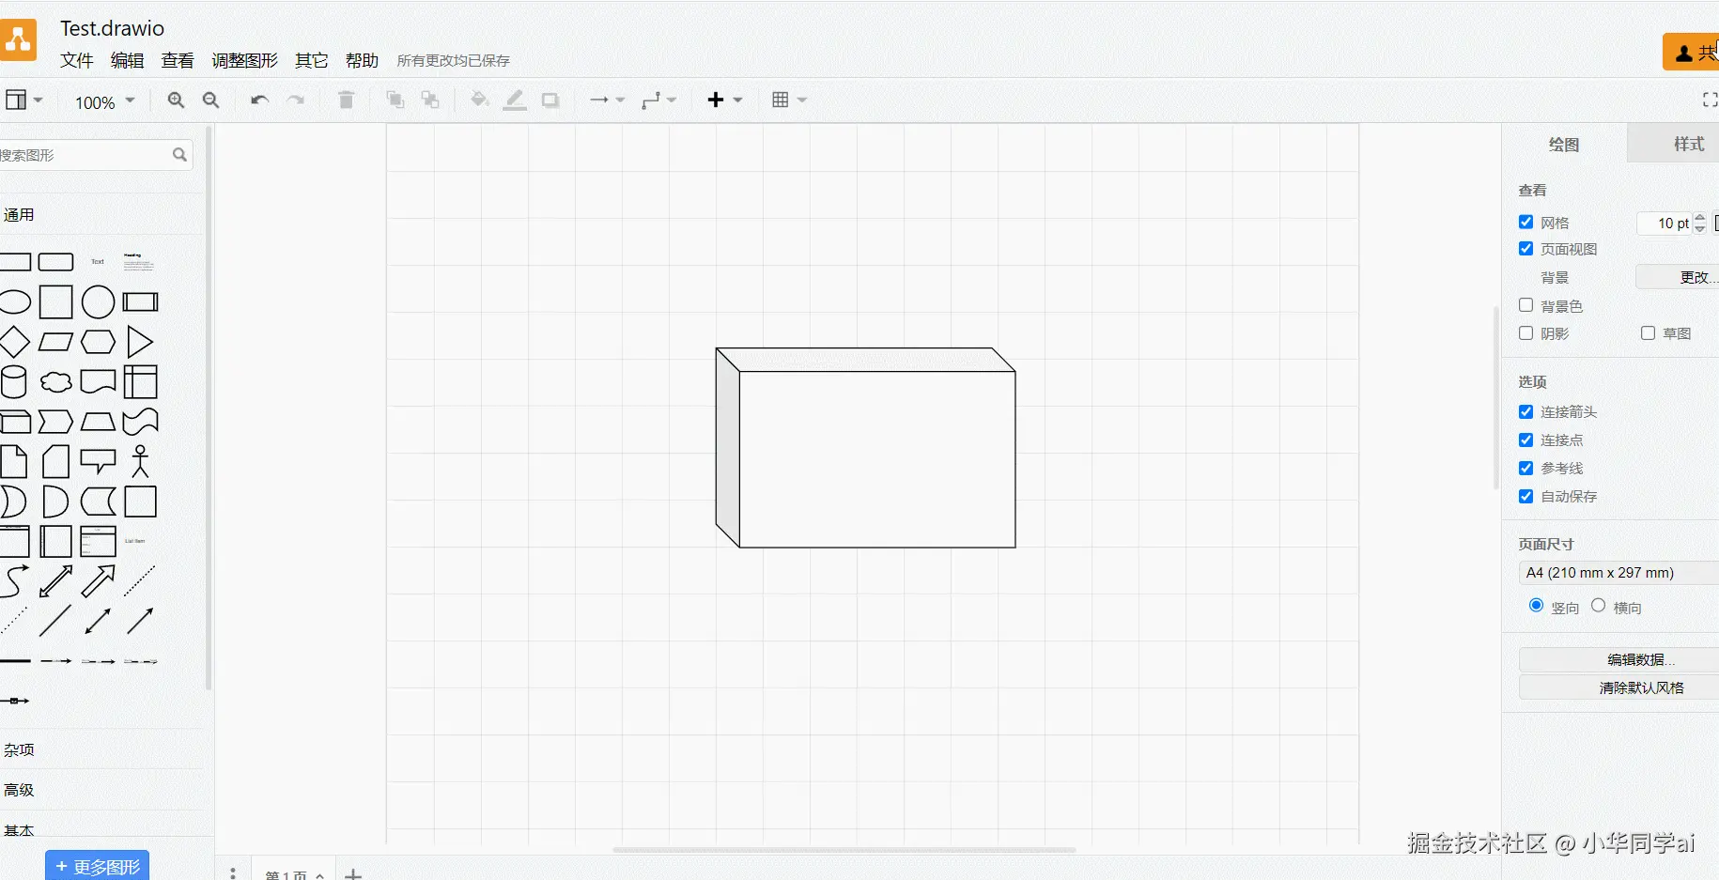This screenshot has width=1719, height=880.
Task: Click the fill color bucket icon
Action: coord(479,100)
